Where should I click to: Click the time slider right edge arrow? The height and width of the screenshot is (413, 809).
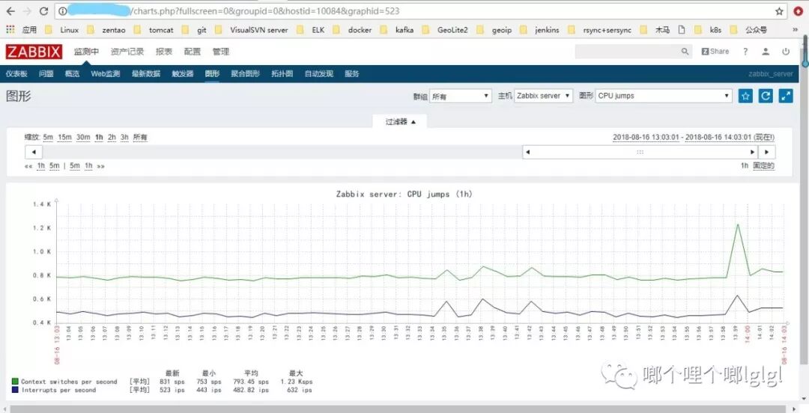tap(752, 152)
